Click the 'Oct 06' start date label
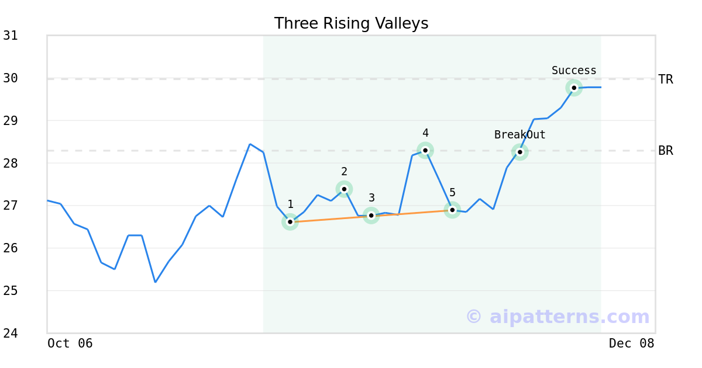702x368 pixels. tap(70, 343)
